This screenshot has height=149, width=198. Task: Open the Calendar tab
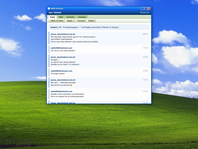(82, 17)
